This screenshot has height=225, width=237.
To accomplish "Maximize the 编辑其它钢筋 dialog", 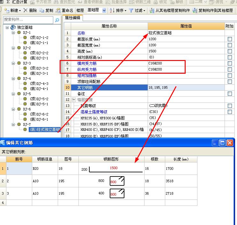I will point(222,143).
